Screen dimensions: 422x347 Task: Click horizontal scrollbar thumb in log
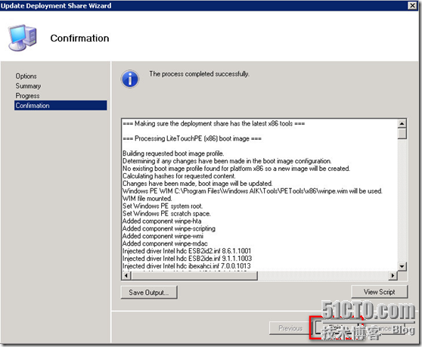[194, 275]
